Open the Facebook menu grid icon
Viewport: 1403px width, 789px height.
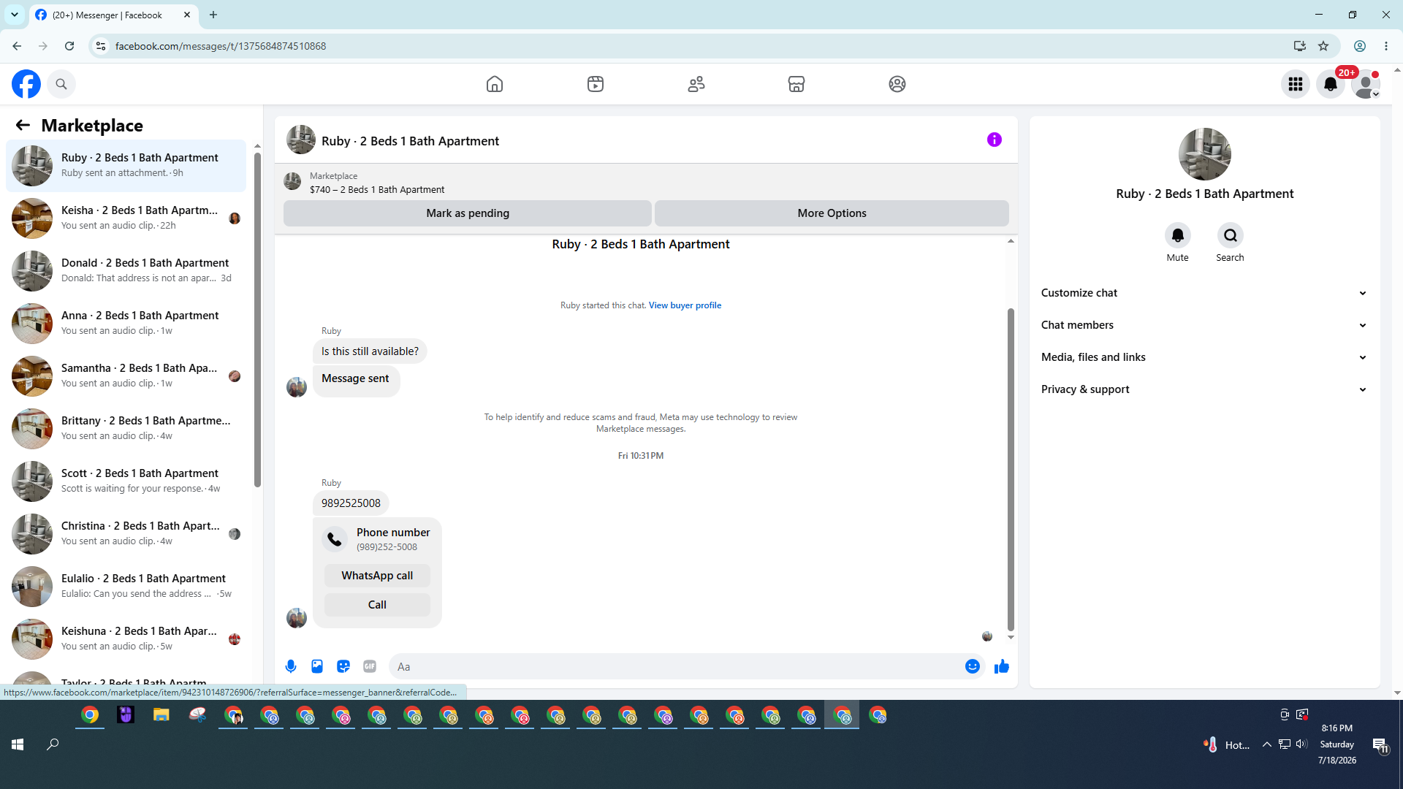point(1296,84)
